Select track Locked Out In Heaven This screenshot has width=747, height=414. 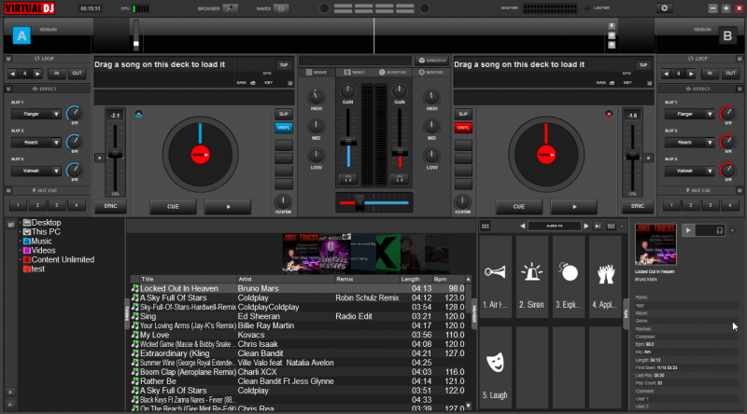[x=299, y=288]
